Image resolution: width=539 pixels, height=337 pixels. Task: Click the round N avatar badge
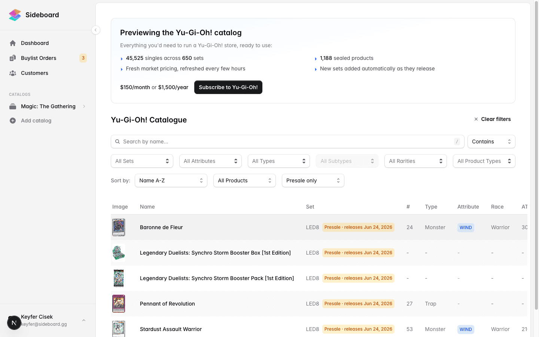(14, 322)
